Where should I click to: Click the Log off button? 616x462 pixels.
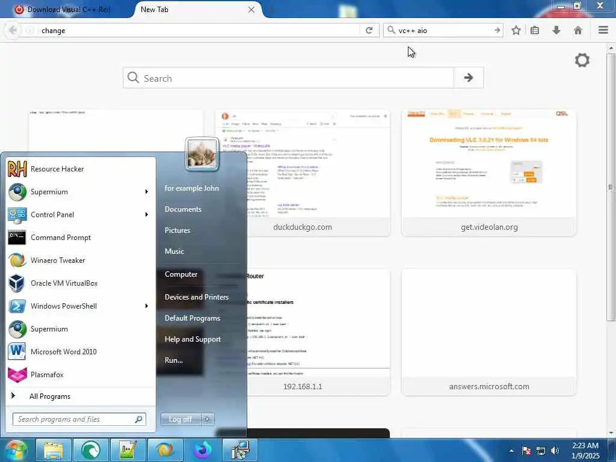click(180, 419)
